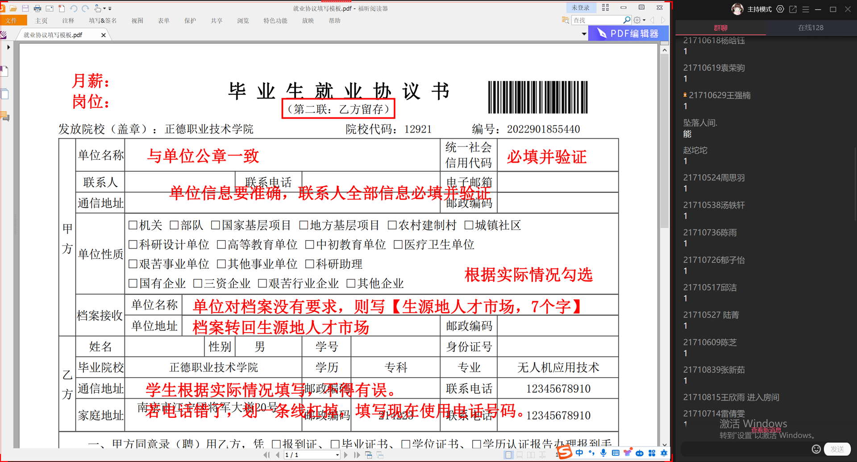Switch to the 在线128 tab
Image resolution: width=857 pixels, height=462 pixels.
(811, 28)
